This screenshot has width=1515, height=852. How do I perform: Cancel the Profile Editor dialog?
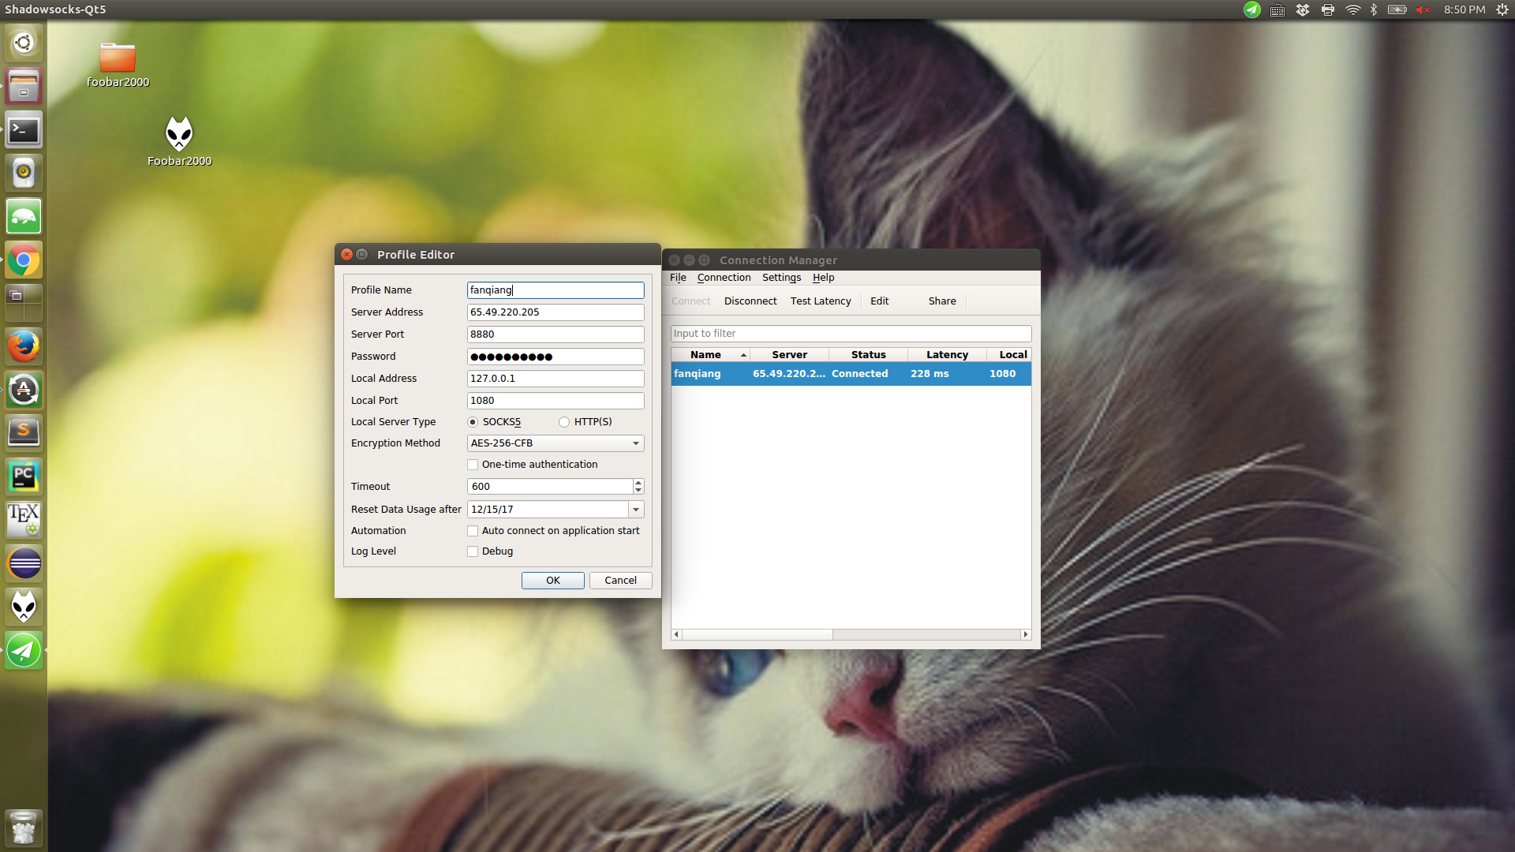coord(620,581)
